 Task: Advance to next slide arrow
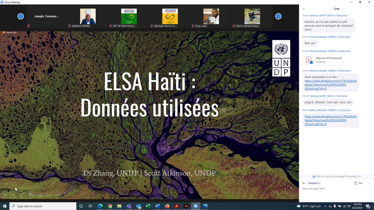(x=13, y=195)
